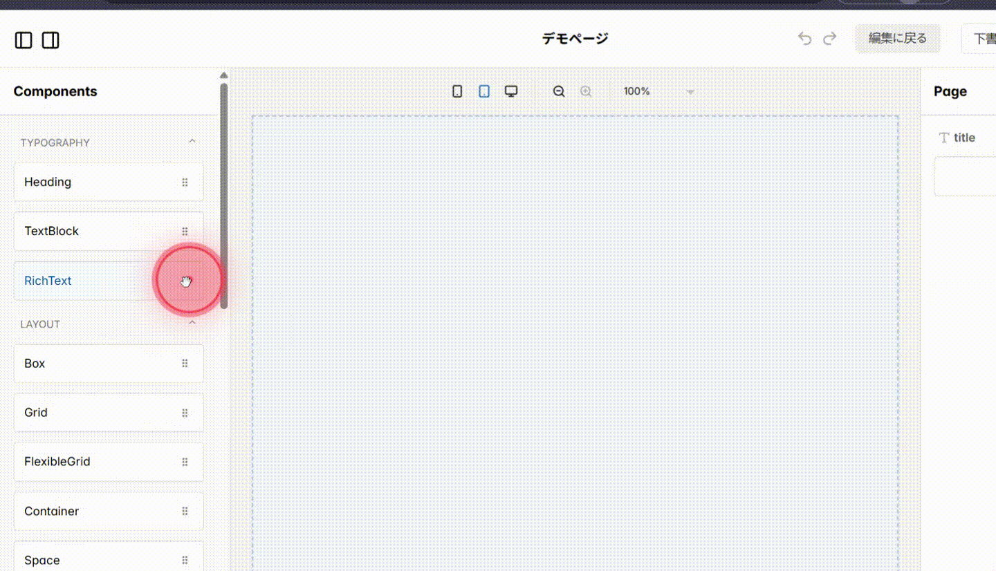The image size is (996, 571).
Task: Switch to desktop preview mode
Action: (x=510, y=91)
